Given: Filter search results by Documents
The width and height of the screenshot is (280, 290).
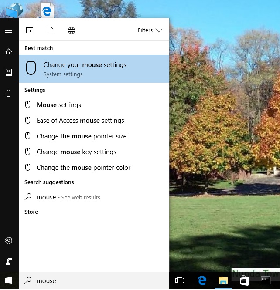Looking at the screenshot, I should [51, 30].
